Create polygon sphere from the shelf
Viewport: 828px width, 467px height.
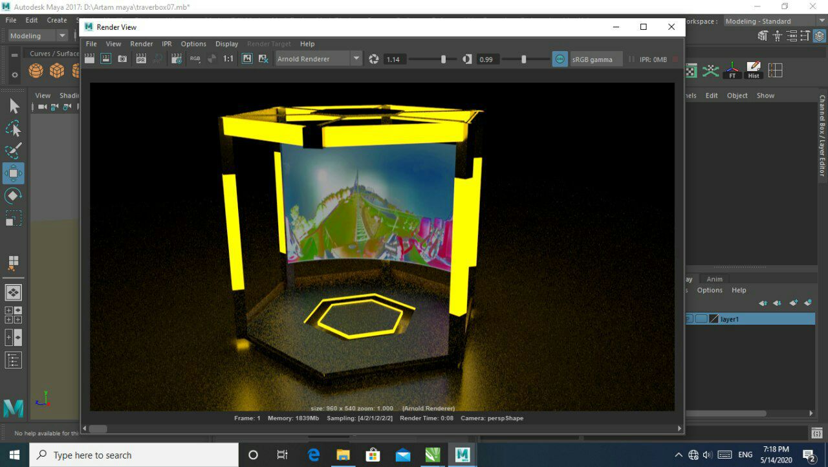(x=36, y=71)
